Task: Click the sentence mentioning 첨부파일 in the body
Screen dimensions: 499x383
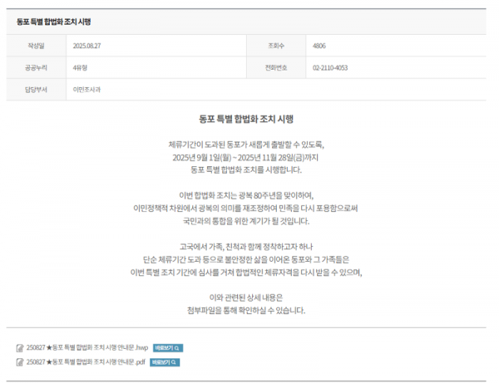Action: pos(247,310)
